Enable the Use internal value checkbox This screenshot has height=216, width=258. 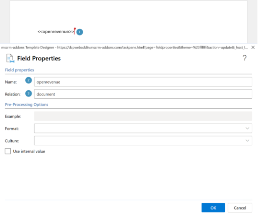click(8, 151)
